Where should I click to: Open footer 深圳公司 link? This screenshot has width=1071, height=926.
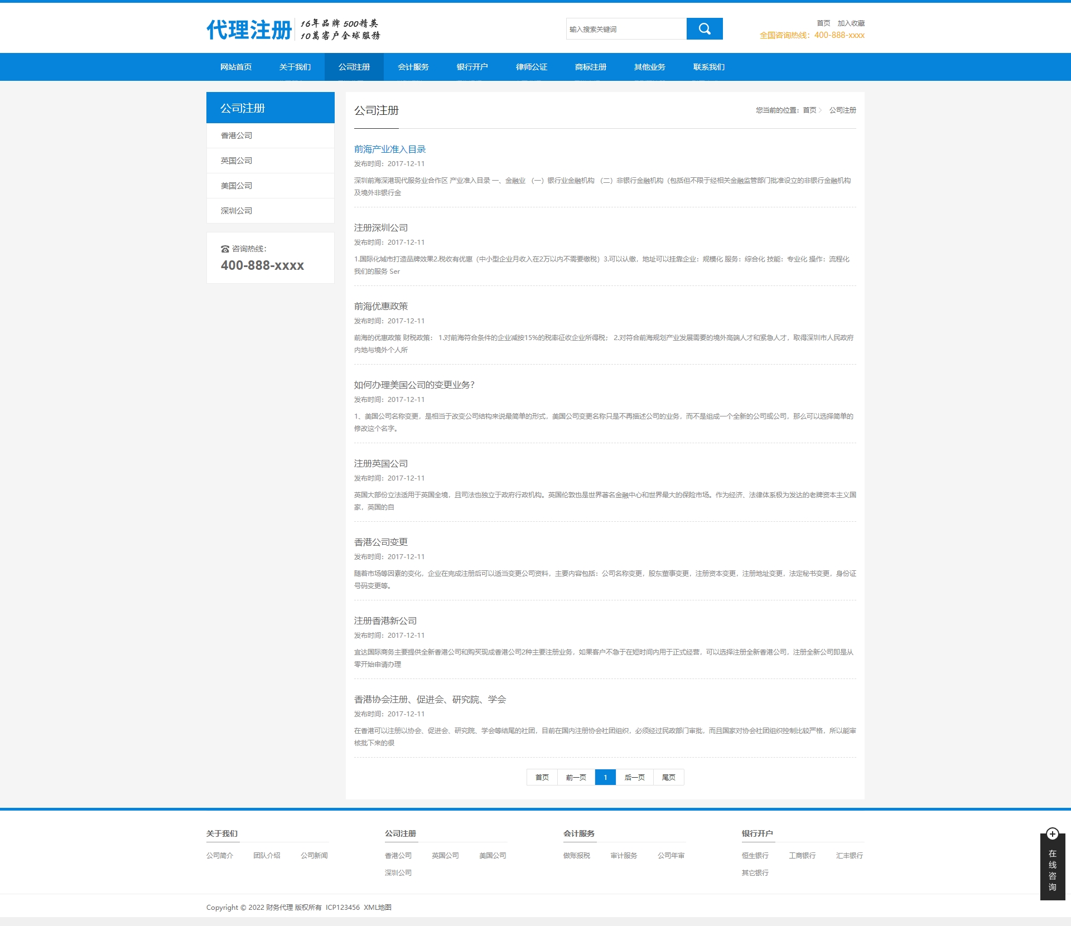pyautogui.click(x=398, y=873)
